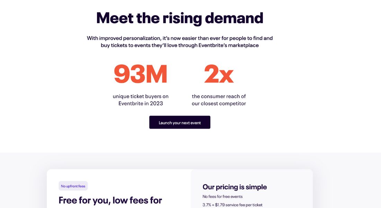Click the Free for you, low fees heading
Viewport: 381px width, 208px height.
point(110,200)
